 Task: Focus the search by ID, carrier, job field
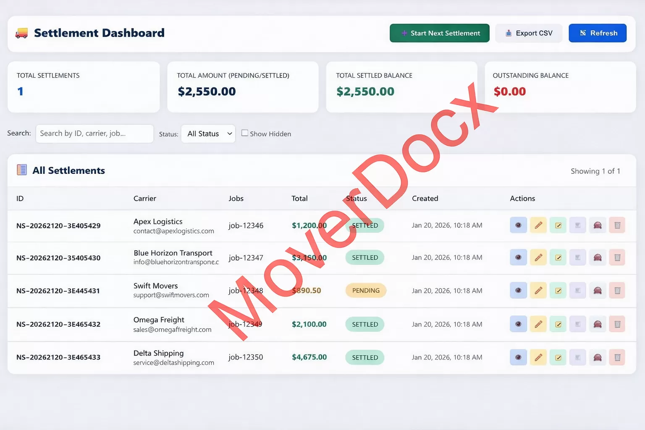click(x=94, y=134)
